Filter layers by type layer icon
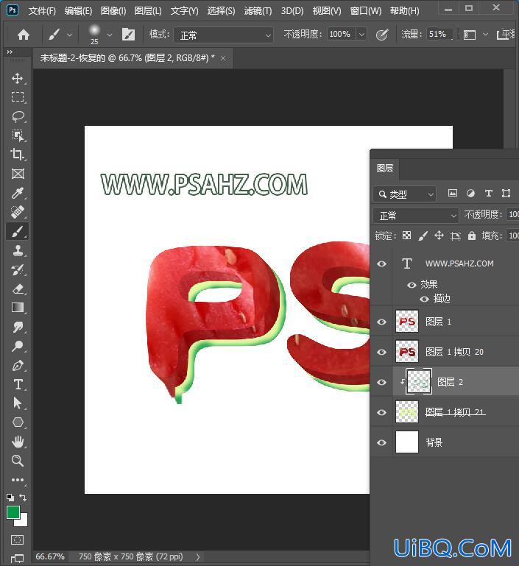The width and height of the screenshot is (519, 566). (x=488, y=194)
